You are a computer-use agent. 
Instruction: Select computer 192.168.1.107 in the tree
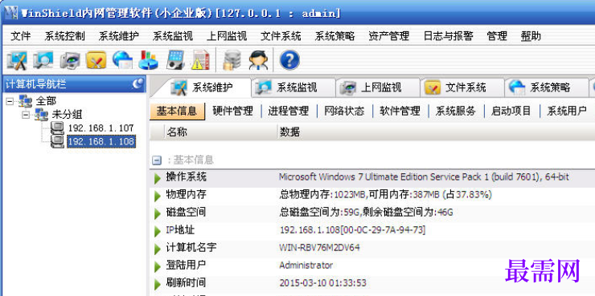101,128
